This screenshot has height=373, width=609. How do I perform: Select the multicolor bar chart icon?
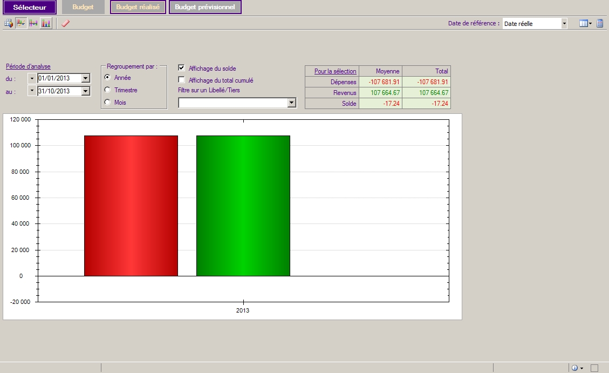pyautogui.click(x=46, y=23)
